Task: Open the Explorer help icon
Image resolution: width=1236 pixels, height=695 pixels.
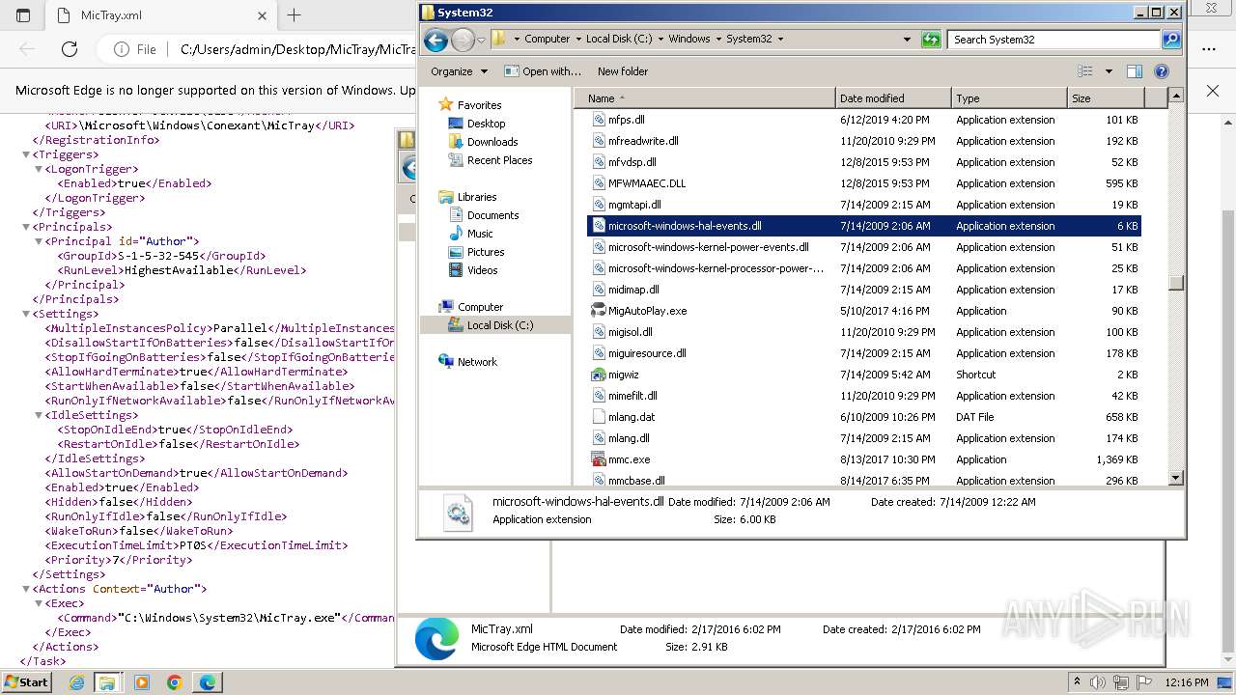Action: point(1162,71)
